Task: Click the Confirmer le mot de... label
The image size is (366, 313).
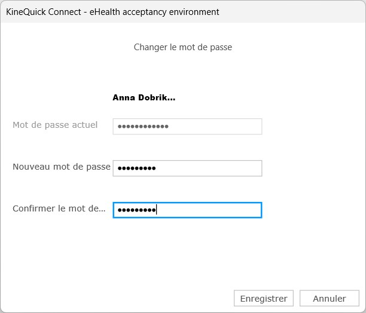Action: point(59,208)
